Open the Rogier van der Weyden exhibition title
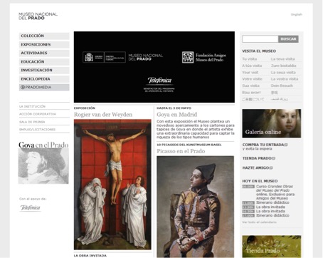The width and height of the screenshot is (323, 258). [x=103, y=115]
